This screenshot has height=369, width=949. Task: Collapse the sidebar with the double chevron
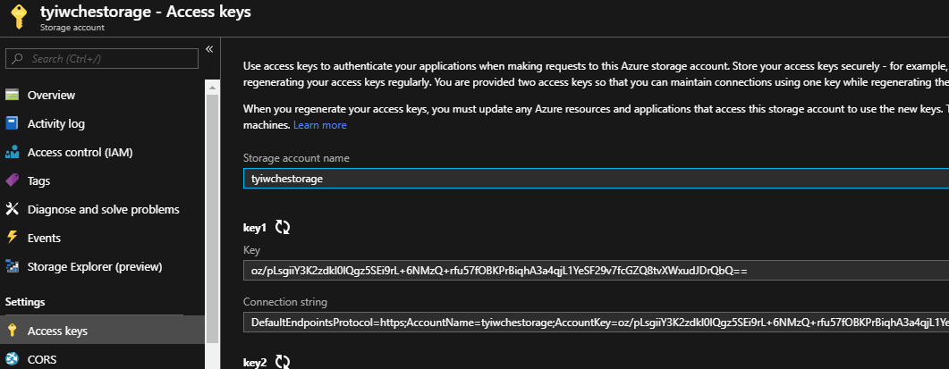(x=209, y=49)
